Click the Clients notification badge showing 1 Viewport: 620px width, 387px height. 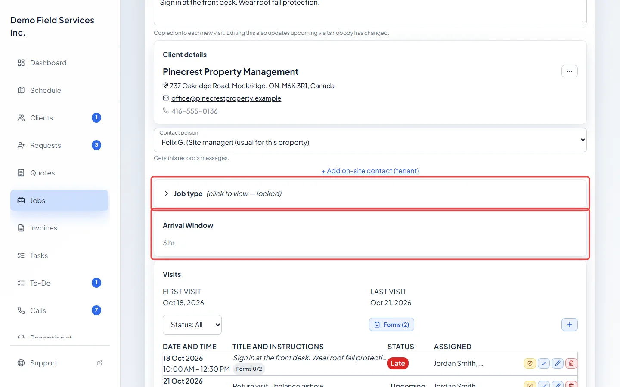(96, 117)
